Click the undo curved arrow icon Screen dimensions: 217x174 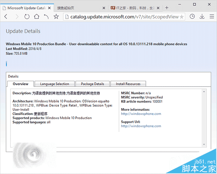(x=46, y=17)
